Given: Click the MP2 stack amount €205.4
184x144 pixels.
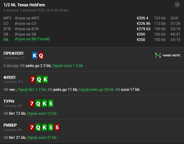Looking at the screenshot, I should coord(142,18).
